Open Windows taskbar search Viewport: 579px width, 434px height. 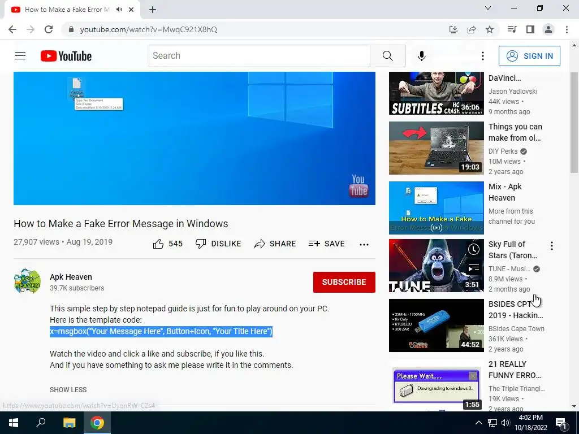coord(41,423)
